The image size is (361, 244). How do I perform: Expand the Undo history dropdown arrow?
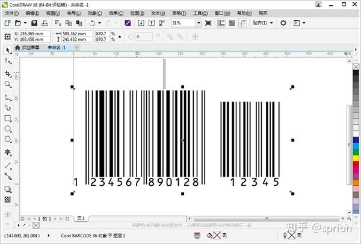click(99, 23)
